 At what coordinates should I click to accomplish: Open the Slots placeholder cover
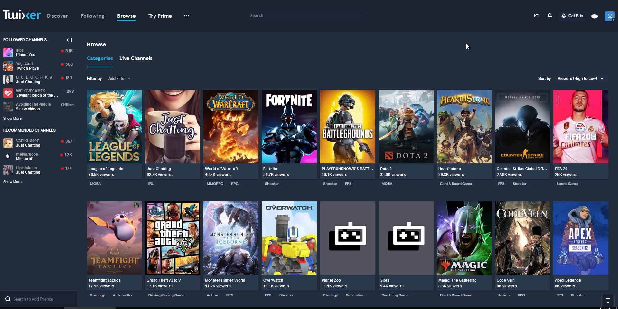tap(406, 238)
